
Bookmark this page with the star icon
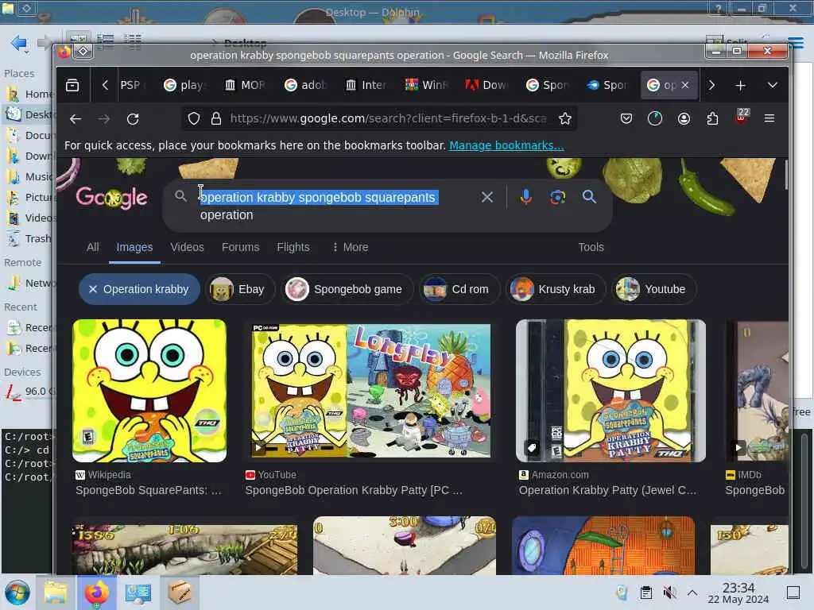coord(565,119)
